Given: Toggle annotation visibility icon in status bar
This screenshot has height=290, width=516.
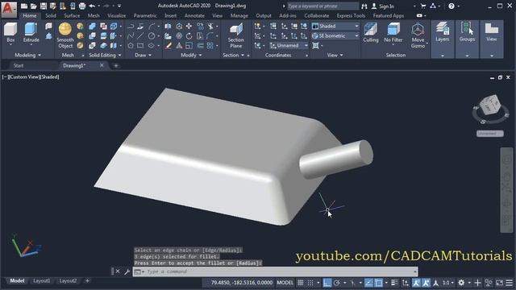Looking at the screenshot, I should (x=416, y=283).
